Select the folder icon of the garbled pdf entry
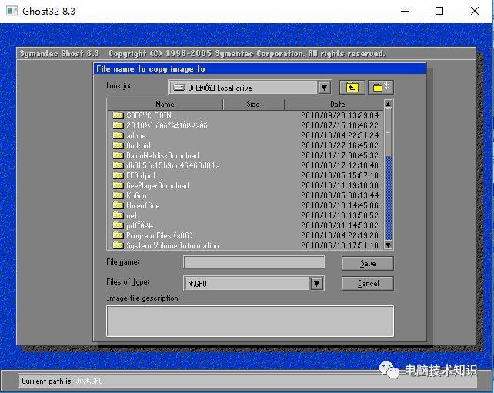 coord(118,225)
